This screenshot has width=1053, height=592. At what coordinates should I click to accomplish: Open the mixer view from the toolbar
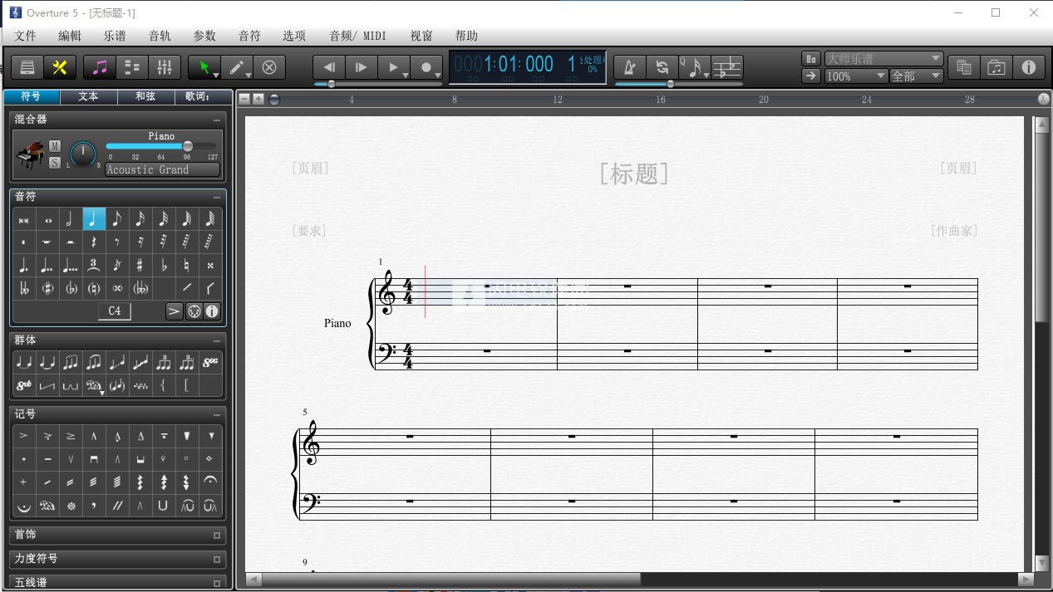coord(163,67)
